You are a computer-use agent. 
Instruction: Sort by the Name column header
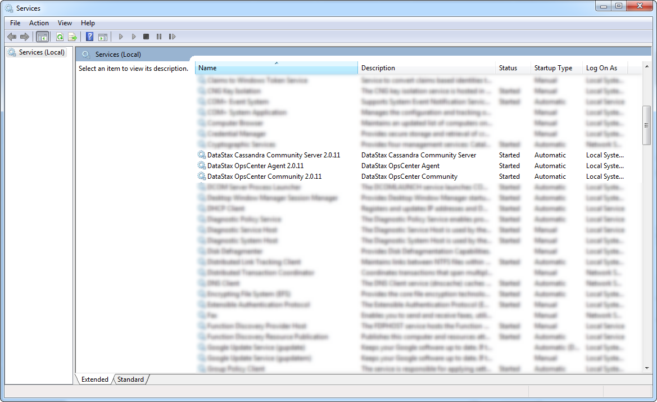[x=276, y=68]
